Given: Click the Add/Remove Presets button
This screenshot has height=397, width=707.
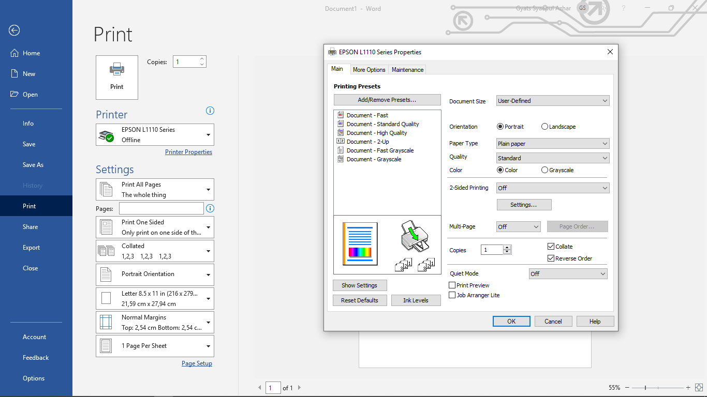Looking at the screenshot, I should coord(387,100).
